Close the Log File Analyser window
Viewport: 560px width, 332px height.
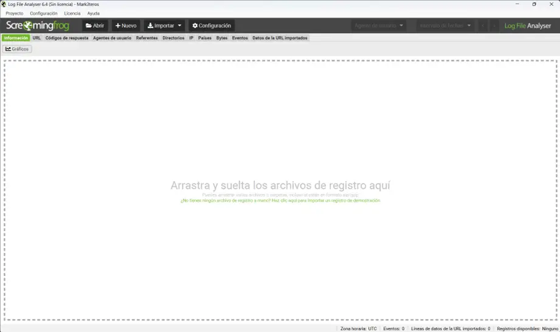[x=551, y=4]
